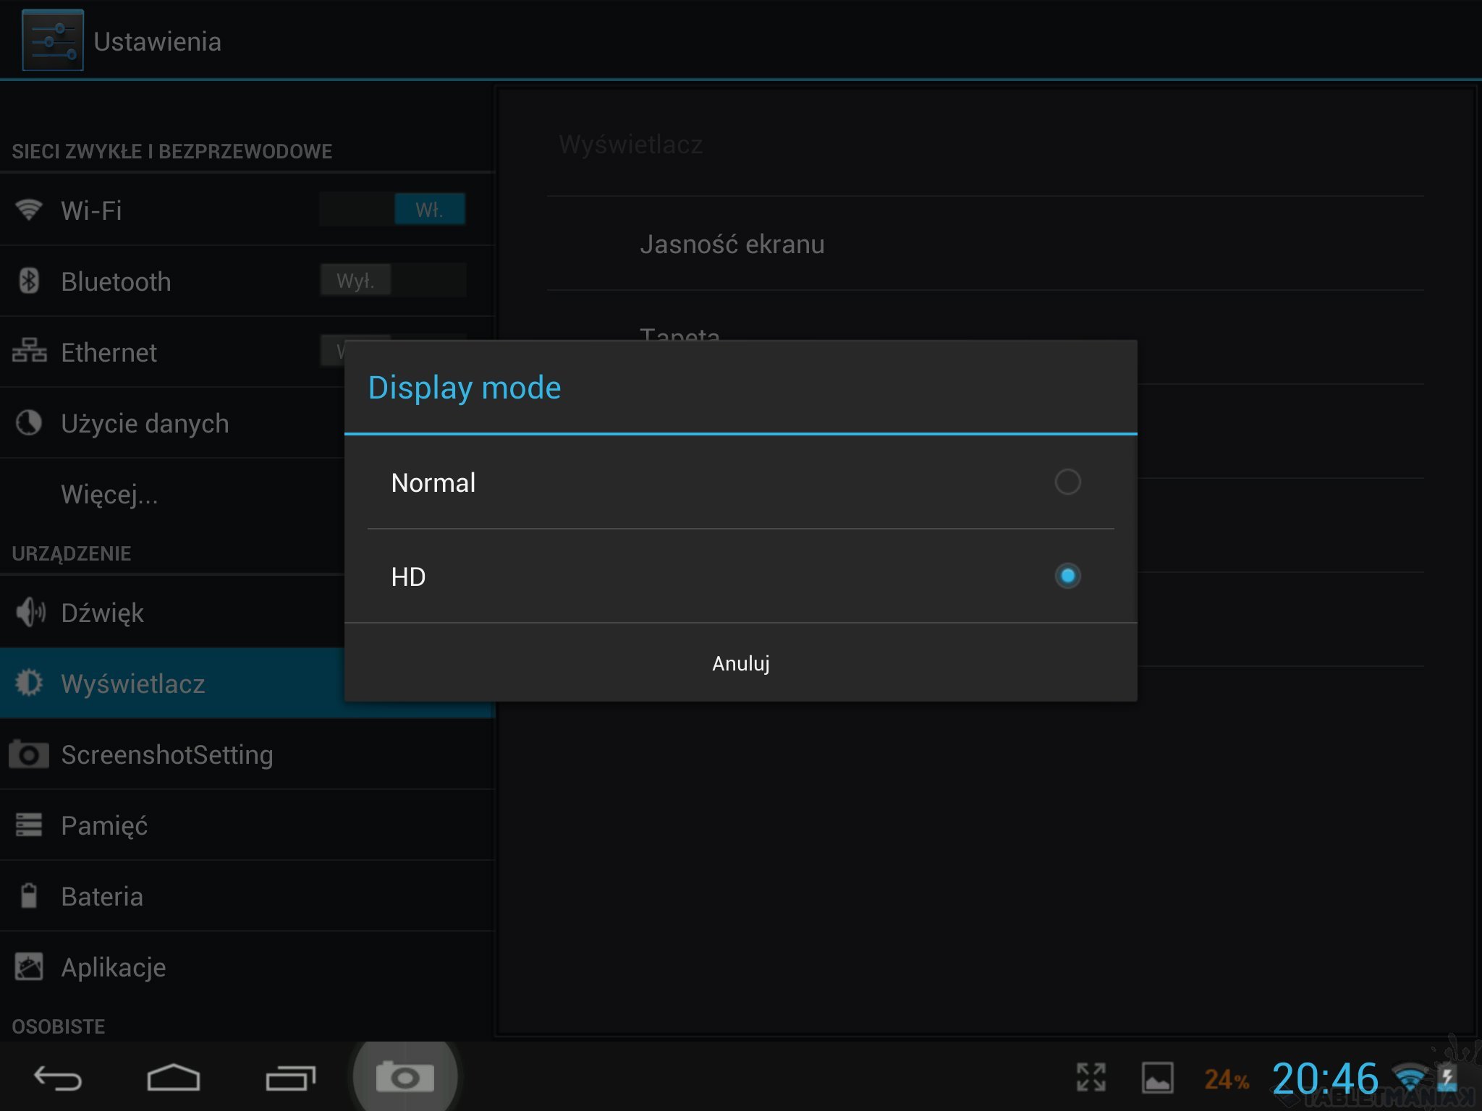
Task: Tap the Back navigation icon
Action: (58, 1078)
